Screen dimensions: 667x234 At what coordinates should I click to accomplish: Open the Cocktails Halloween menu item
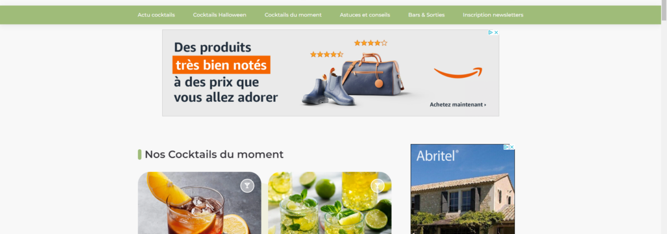(219, 15)
